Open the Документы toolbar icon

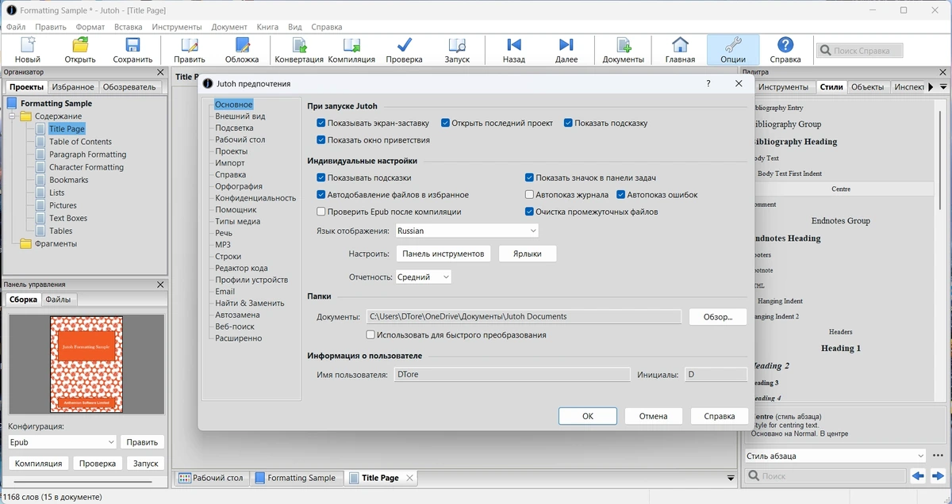click(x=624, y=50)
